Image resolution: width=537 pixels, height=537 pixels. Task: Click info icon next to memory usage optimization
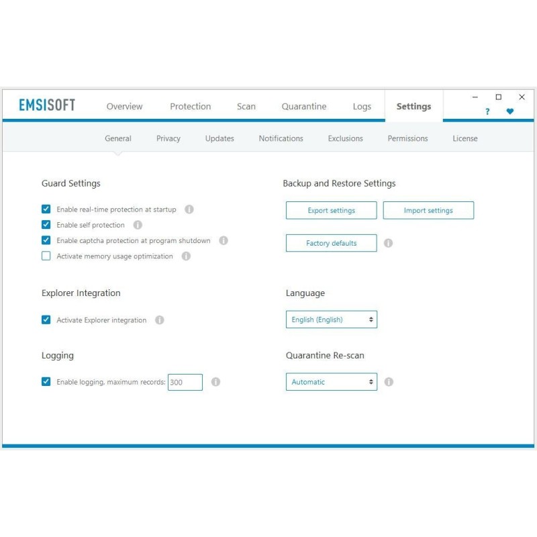tap(186, 256)
